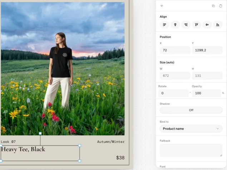Open the Bind to Product name dropdown
The height and width of the screenshot is (170, 227).
click(x=191, y=129)
